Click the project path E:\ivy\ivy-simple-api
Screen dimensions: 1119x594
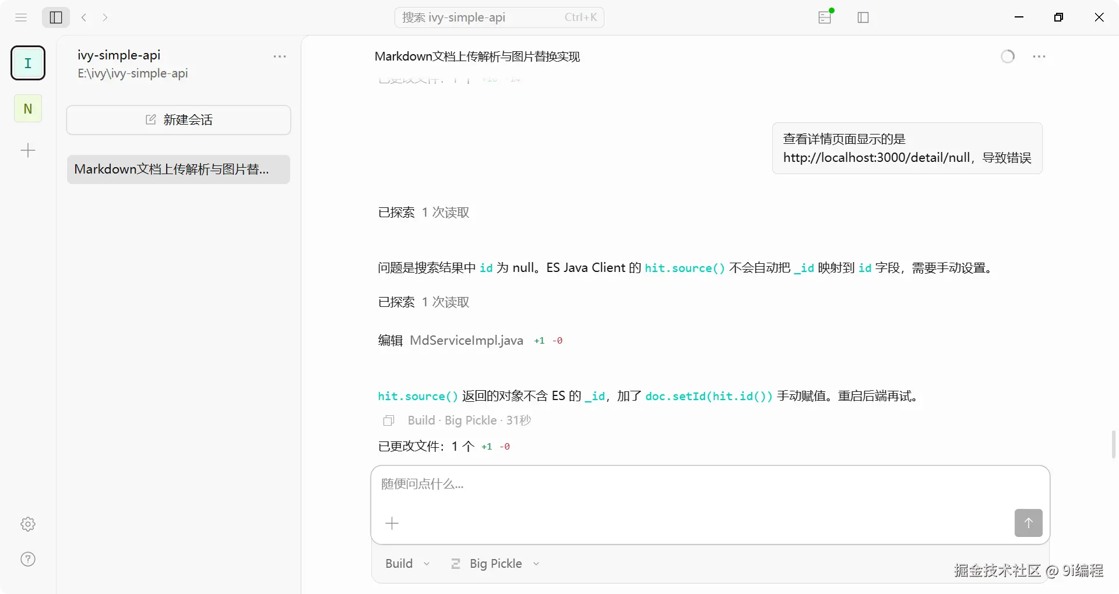tap(133, 73)
